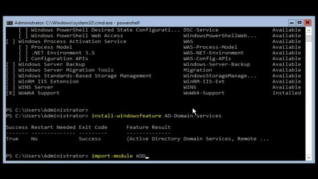Click 'Configuration APIs' text
318x179 pixels.
[x=60, y=59]
